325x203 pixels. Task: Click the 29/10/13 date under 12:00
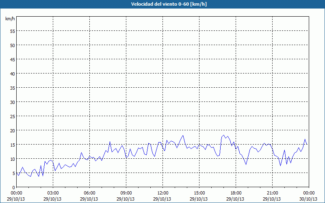tap(162, 199)
